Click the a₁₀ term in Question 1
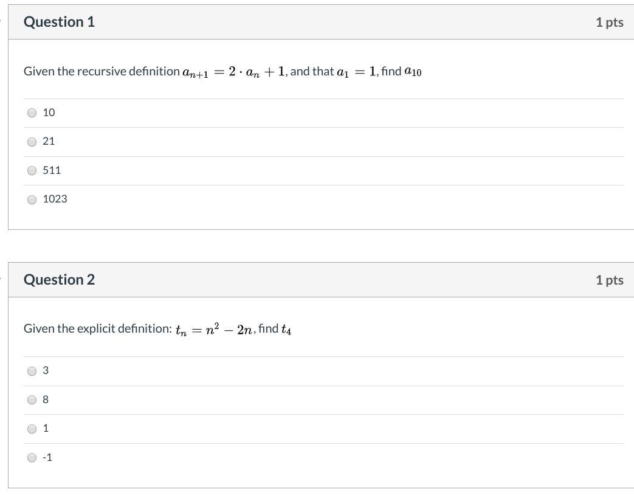Image resolution: width=634 pixels, height=495 pixels. coord(413,72)
